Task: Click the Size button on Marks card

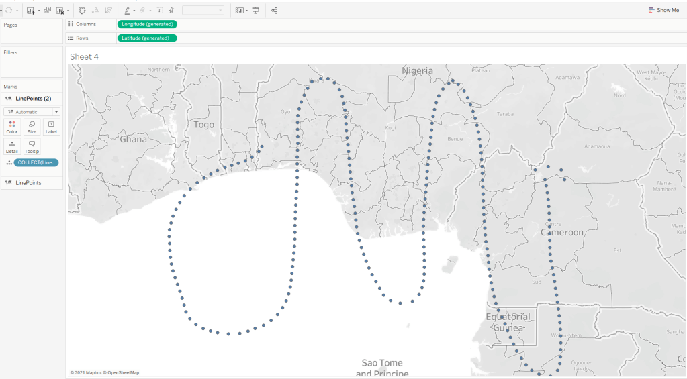Action: pyautogui.click(x=32, y=127)
